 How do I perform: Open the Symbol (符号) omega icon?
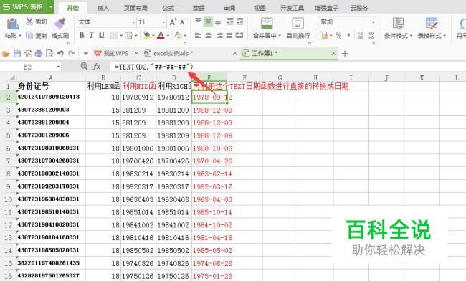point(462,24)
